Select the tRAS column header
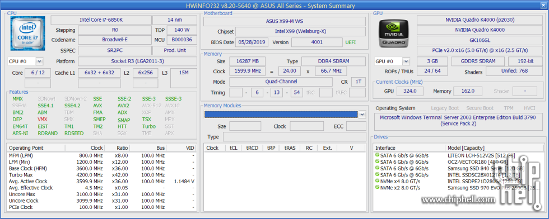Screen dimensions: 549x219 290,147
